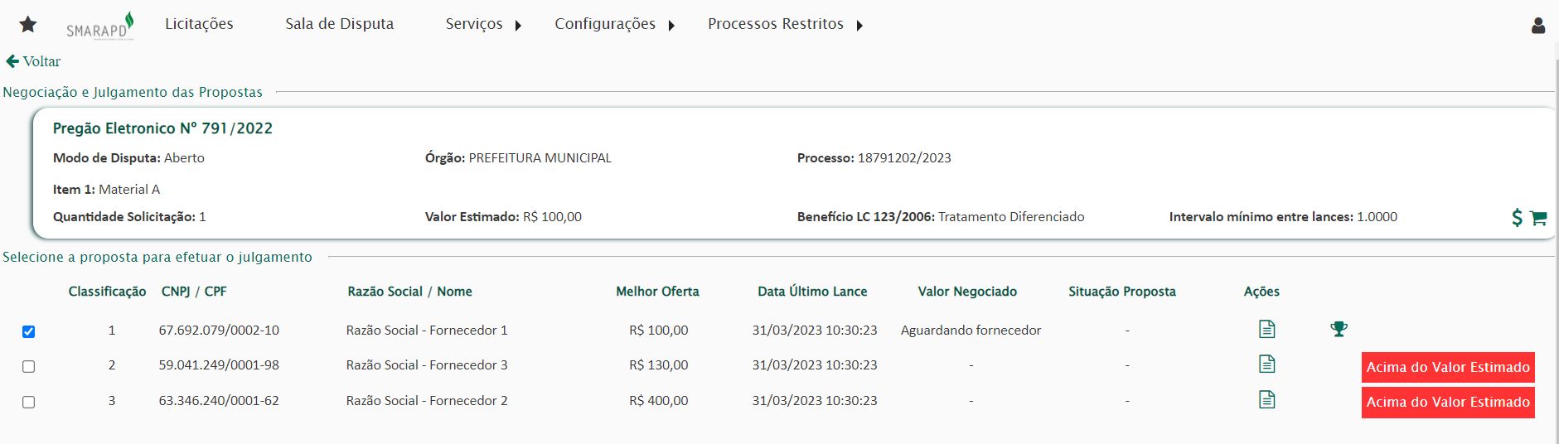
Task: Click Acima do Valor Estimado for Fornecedor 3
Action: click(1448, 367)
